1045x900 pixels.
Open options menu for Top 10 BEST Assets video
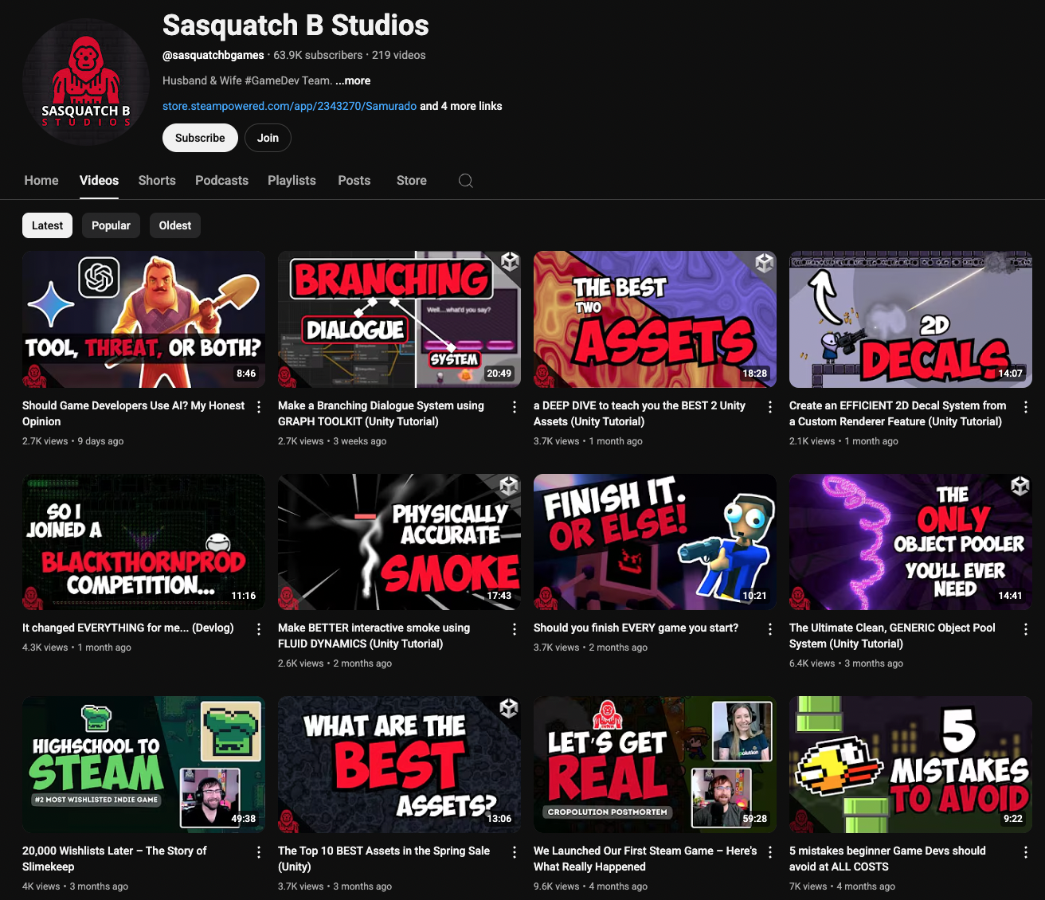click(x=515, y=852)
